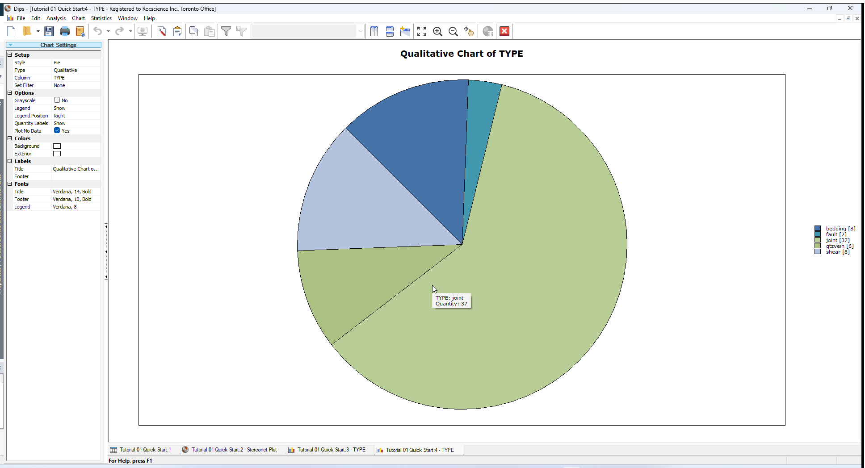Collapse the Setup section
The width and height of the screenshot is (865, 468).
click(9, 54)
